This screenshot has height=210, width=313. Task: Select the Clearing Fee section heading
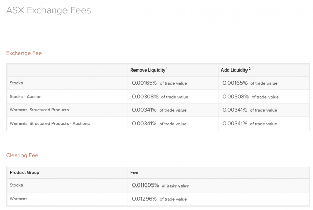22,155
